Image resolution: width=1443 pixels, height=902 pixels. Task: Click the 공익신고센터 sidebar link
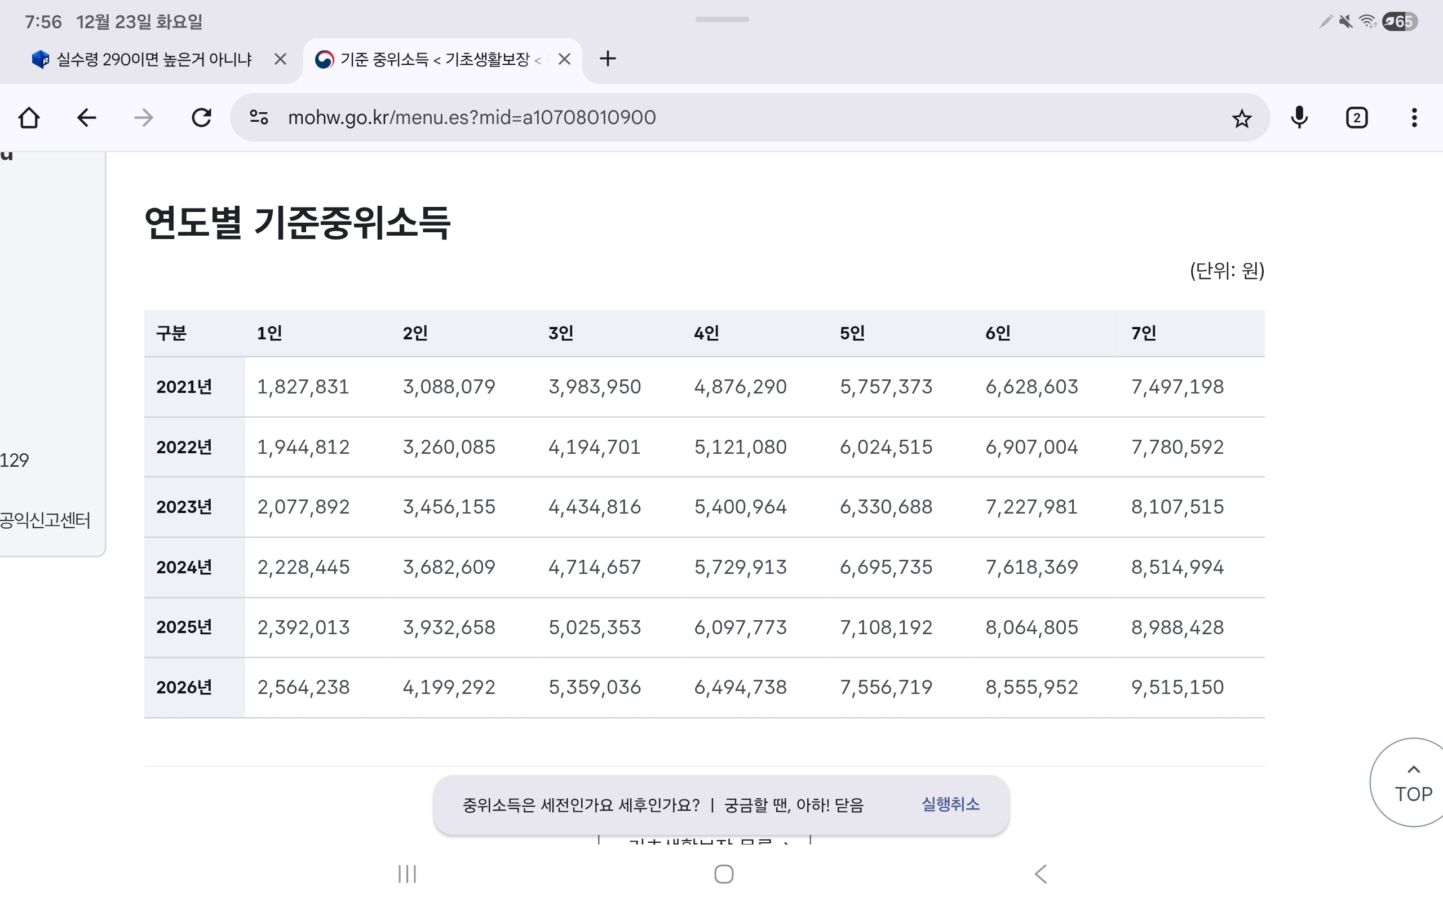pos(45,520)
